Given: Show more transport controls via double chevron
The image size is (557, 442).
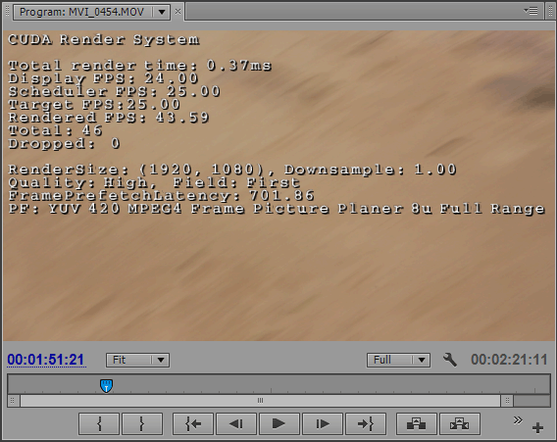Looking at the screenshot, I should [x=518, y=420].
